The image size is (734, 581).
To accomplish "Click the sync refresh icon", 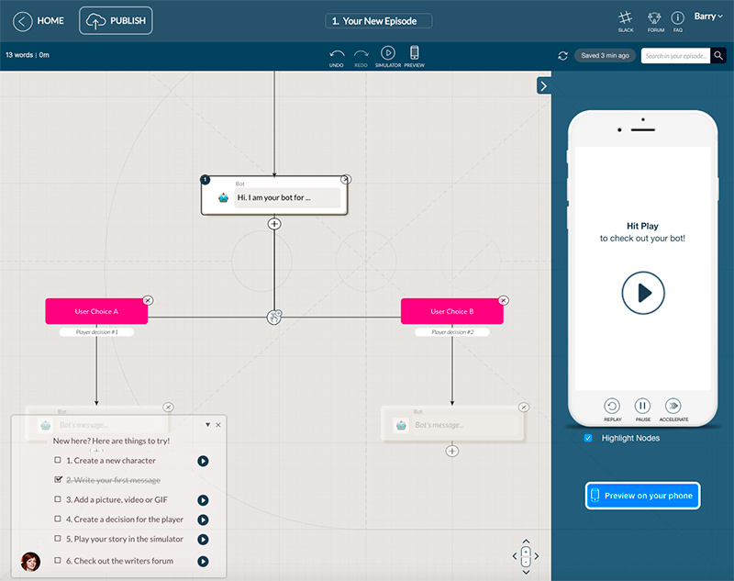I will (563, 56).
